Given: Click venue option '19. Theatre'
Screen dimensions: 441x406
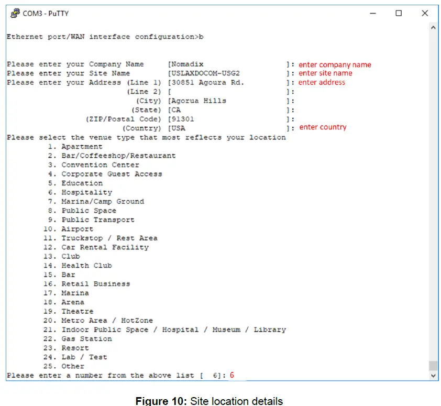Looking at the screenshot, I should (68, 311).
